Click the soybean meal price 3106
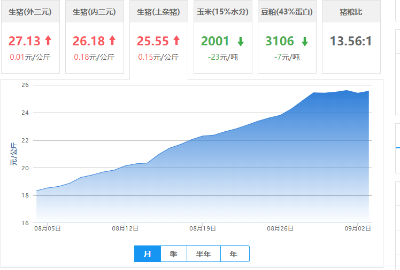This screenshot has width=400, height=270. [280, 41]
